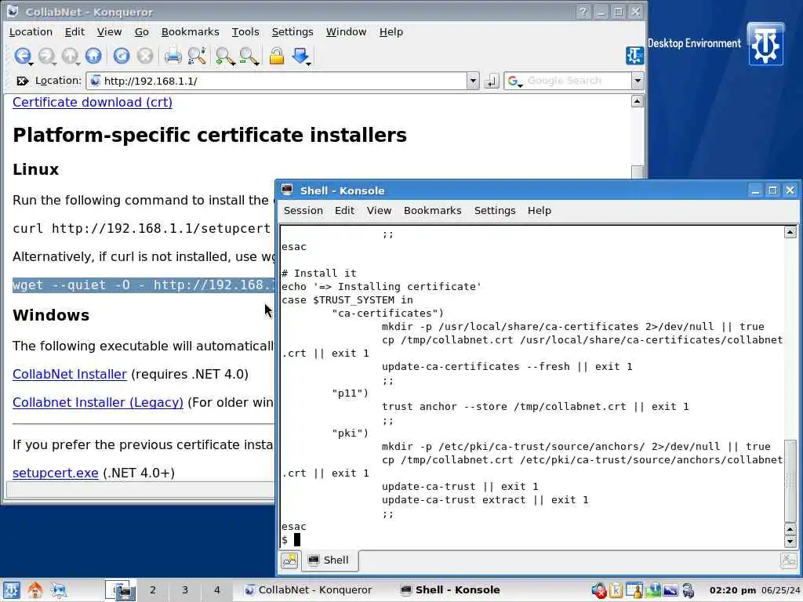This screenshot has width=803, height=602.
Task: Open Location menu in Konqueror
Action: tap(31, 31)
